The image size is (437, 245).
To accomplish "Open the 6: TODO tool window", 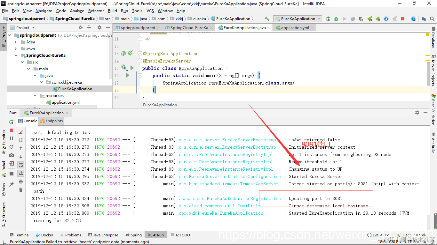I will (180, 235).
